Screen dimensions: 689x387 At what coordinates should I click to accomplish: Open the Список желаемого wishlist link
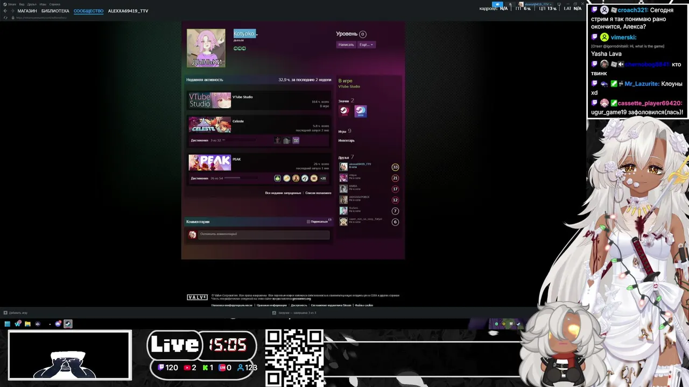click(318, 192)
